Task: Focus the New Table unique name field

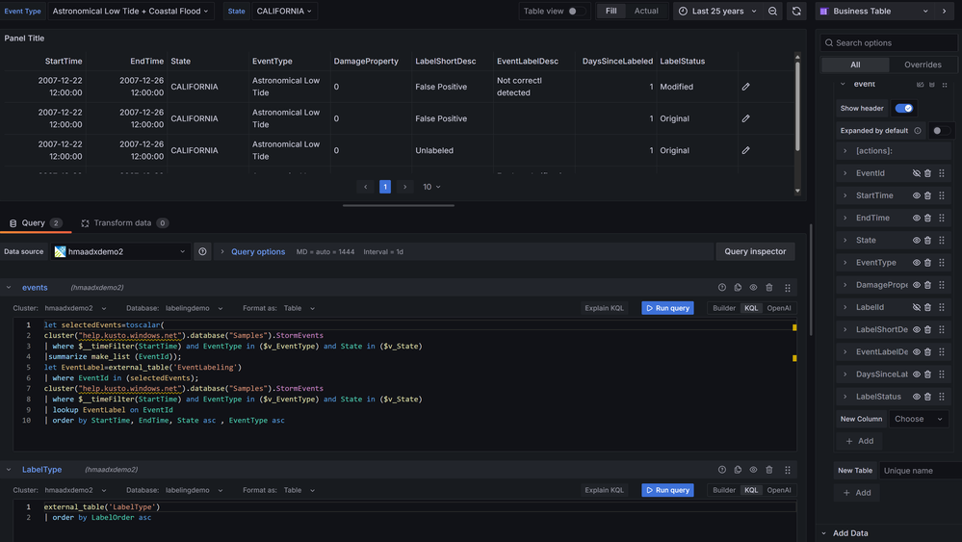Action: 921,471
